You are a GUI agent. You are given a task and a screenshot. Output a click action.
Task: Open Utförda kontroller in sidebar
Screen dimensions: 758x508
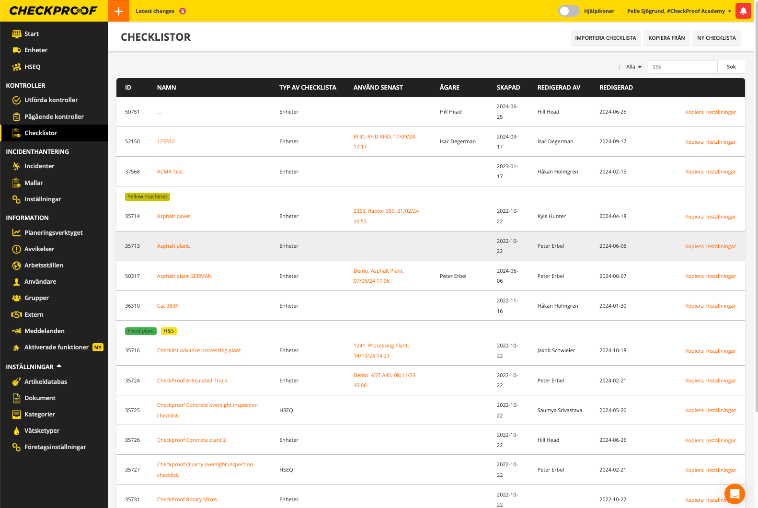[51, 100]
